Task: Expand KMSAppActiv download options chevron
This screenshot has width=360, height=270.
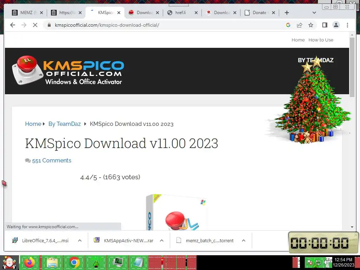Action: click(162, 240)
